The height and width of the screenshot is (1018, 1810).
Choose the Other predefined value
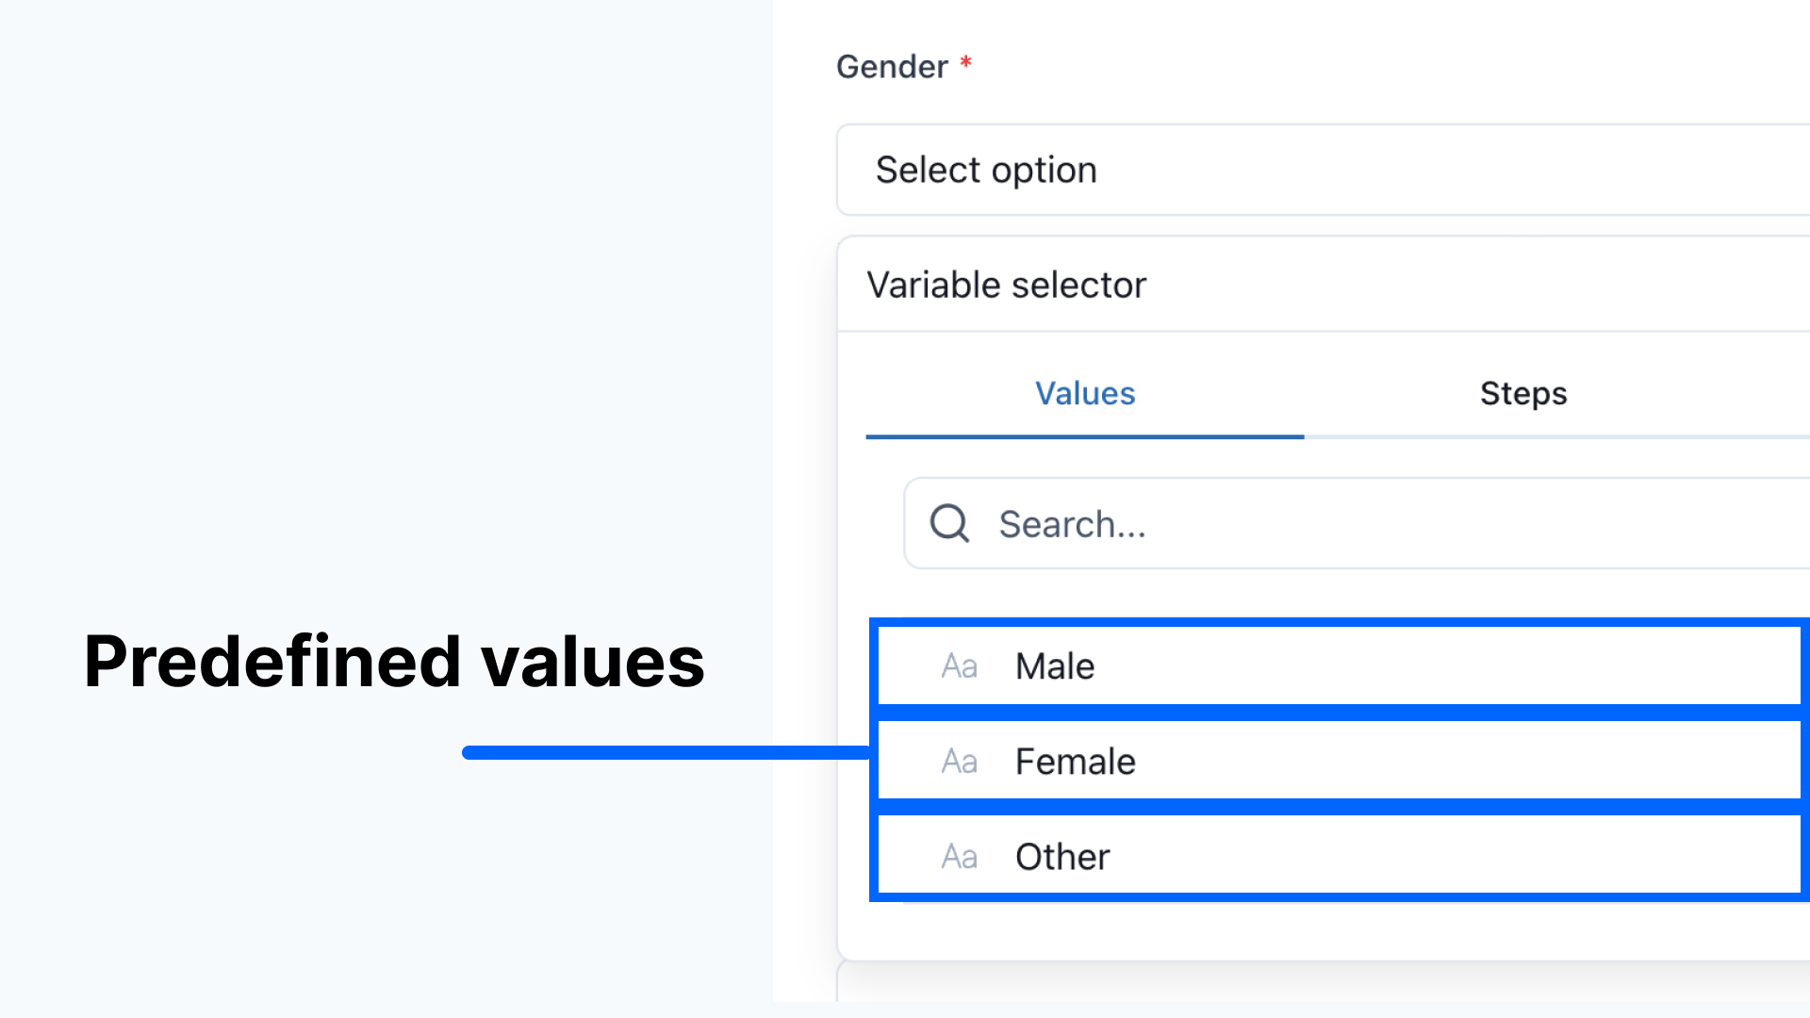click(1340, 857)
